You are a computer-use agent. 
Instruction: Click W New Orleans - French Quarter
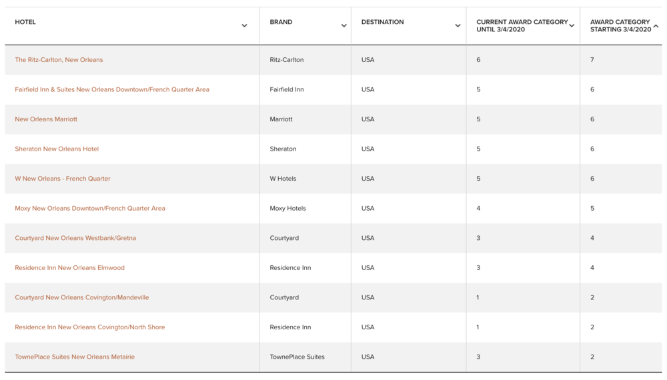pos(63,179)
